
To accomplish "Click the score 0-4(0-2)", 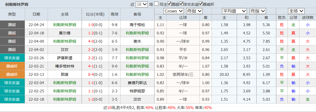I will (x=95, y=74).
